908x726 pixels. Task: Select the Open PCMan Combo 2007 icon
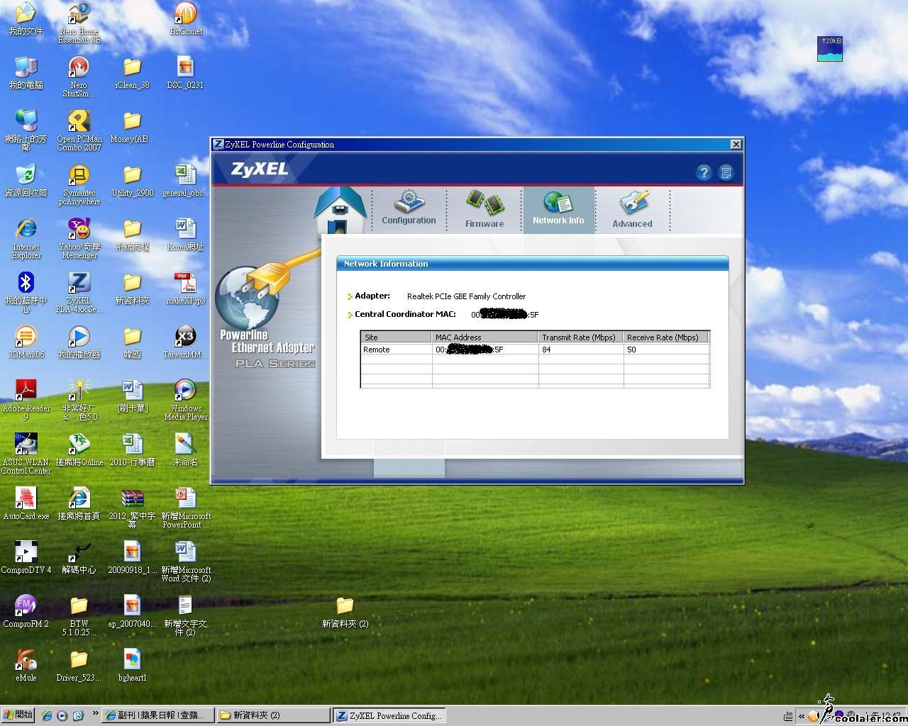pyautogui.click(x=79, y=130)
